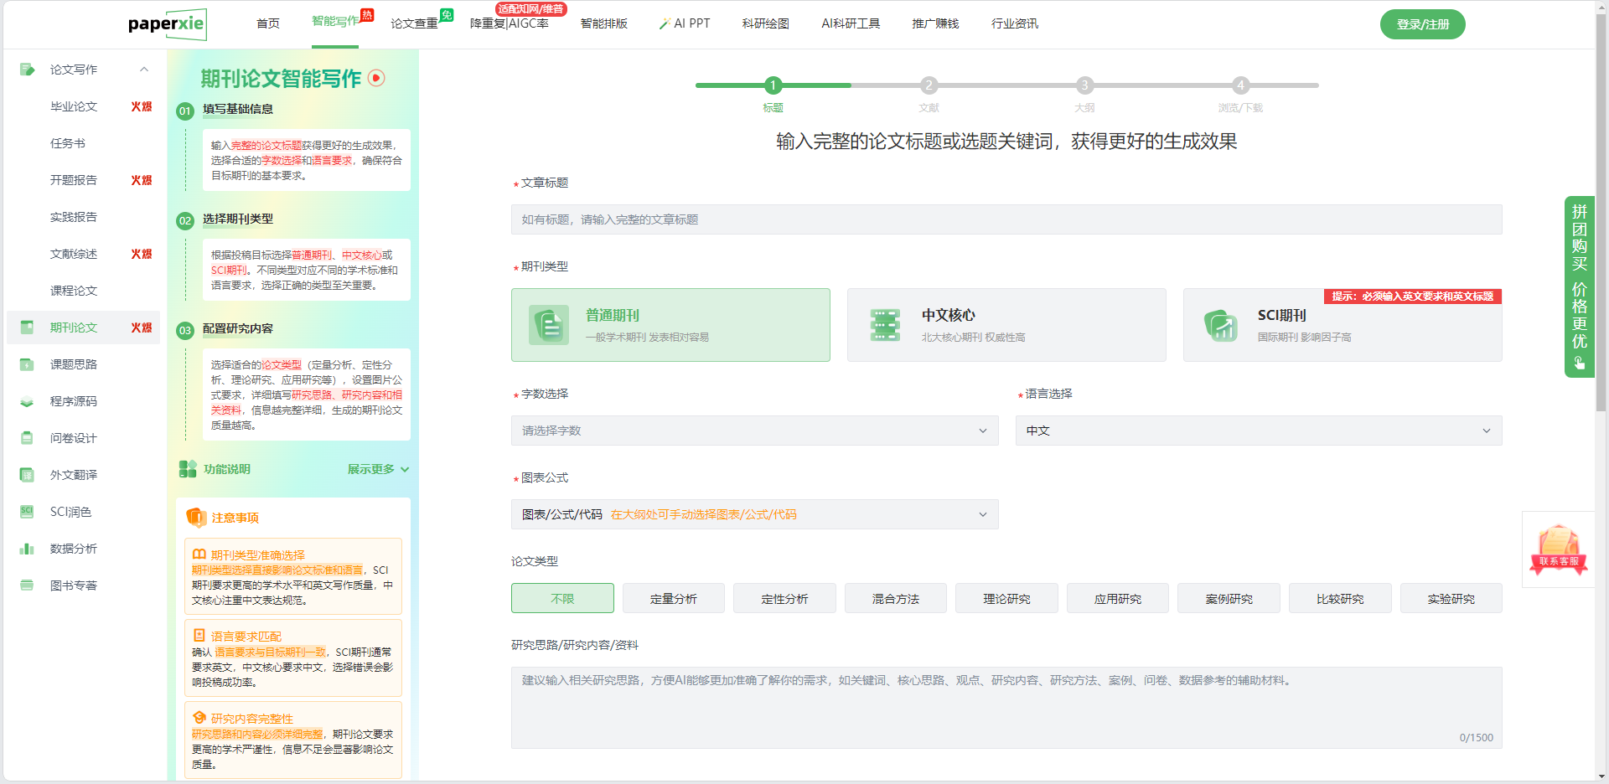Viewport: 1609px width, 784px height.
Task: Click the SCI润色 sidebar icon
Action: [27, 512]
